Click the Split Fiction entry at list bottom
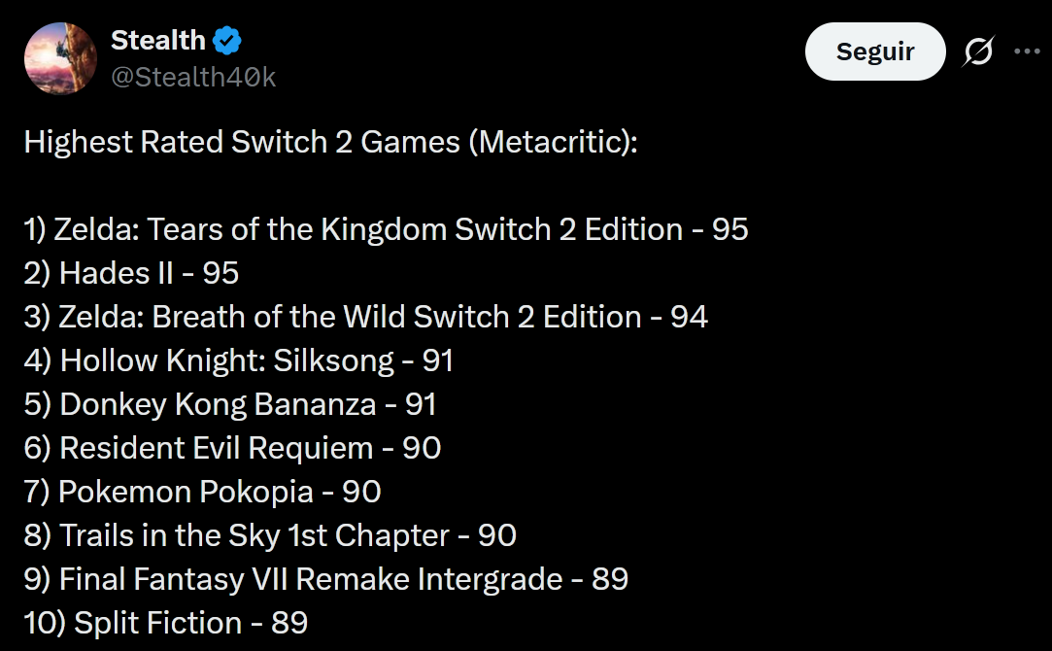This screenshot has width=1052, height=651. [x=162, y=623]
